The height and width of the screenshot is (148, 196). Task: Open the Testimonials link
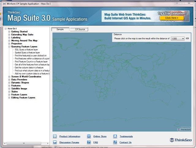126,136
